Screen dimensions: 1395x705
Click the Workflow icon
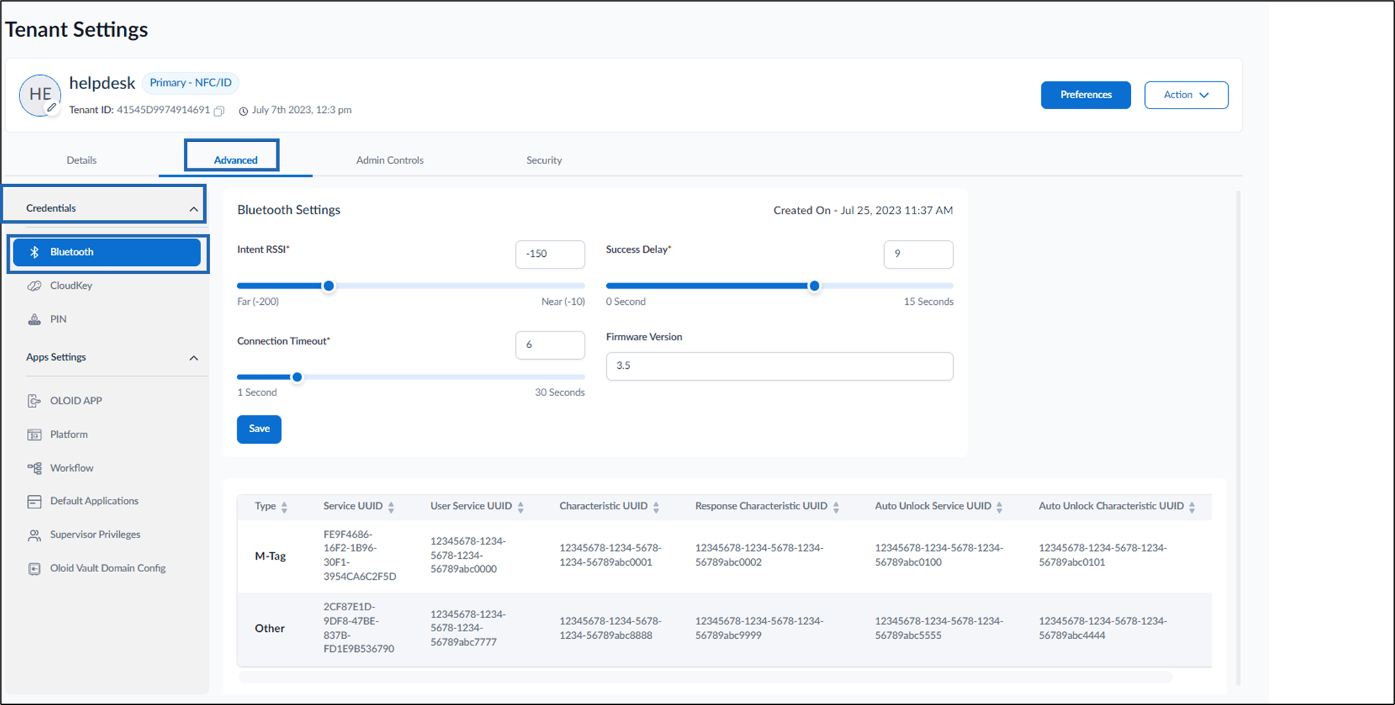[34, 468]
